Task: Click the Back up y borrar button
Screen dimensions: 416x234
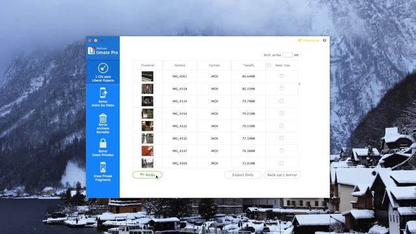Action: click(282, 175)
